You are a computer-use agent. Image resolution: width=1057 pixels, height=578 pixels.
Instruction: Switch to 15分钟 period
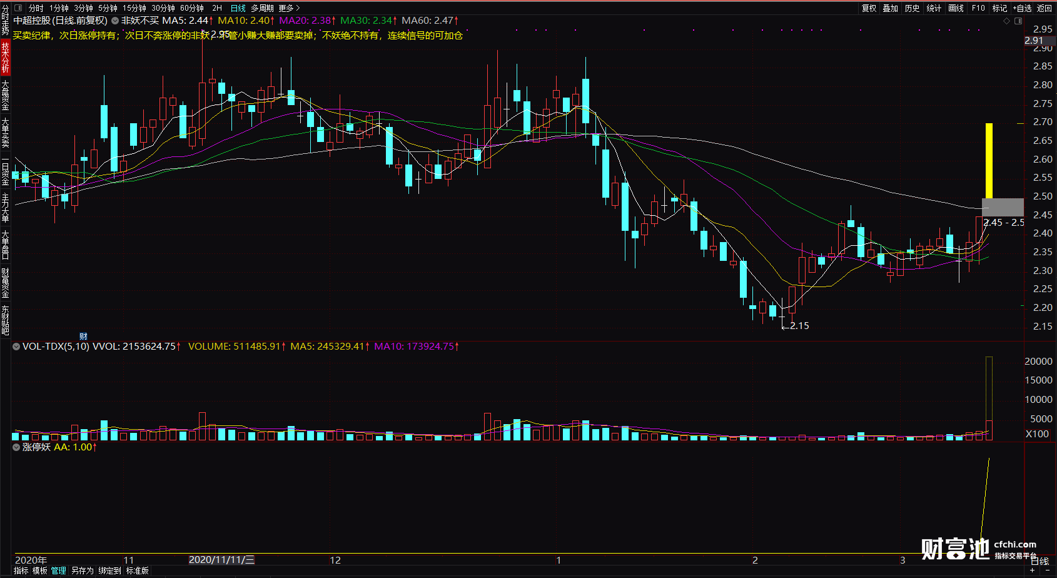click(134, 8)
